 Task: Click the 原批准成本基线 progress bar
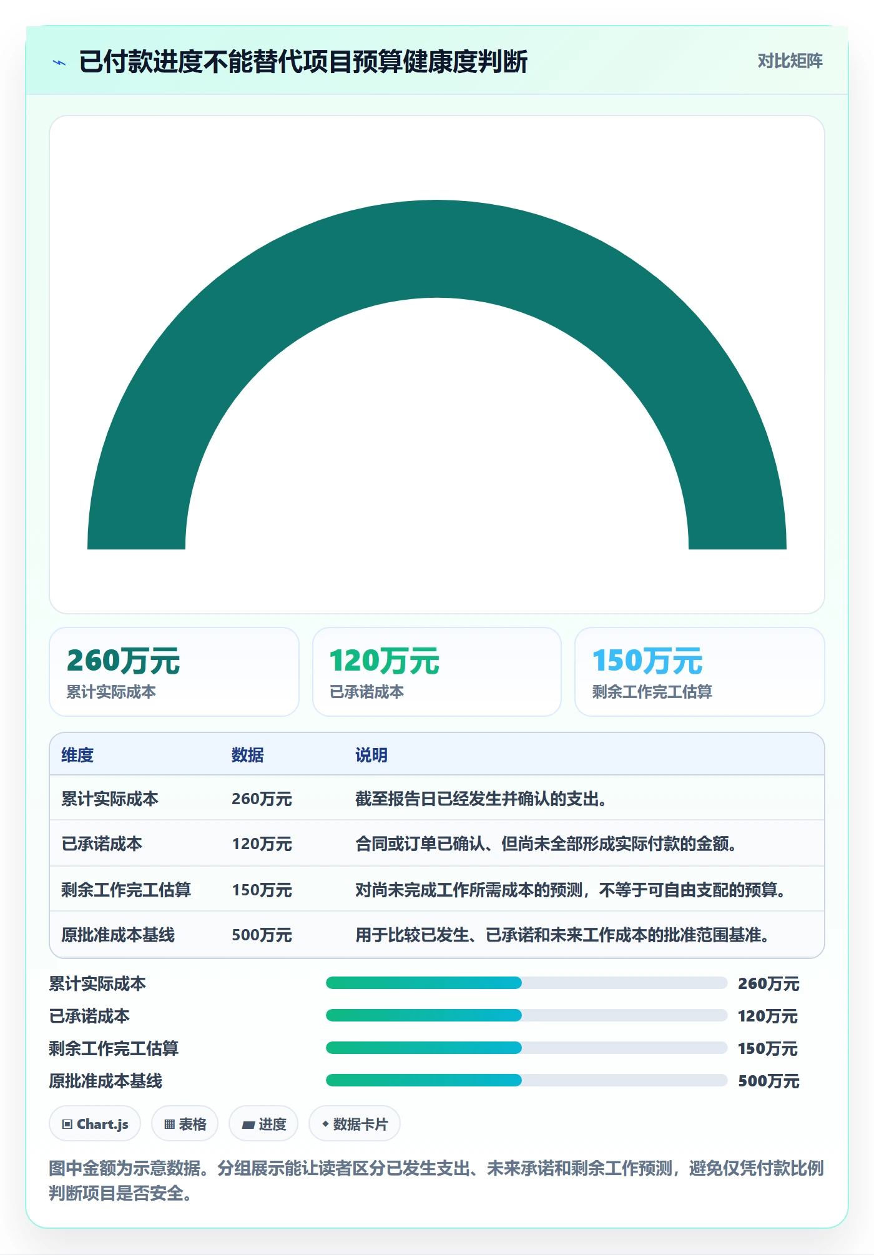coord(526,1080)
